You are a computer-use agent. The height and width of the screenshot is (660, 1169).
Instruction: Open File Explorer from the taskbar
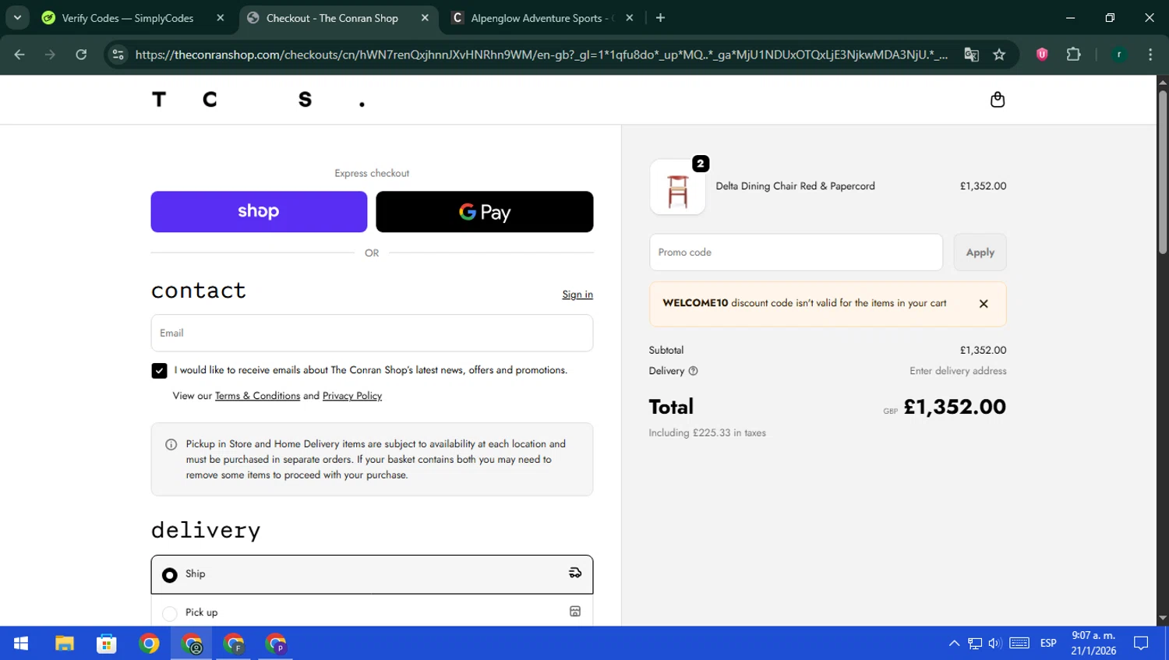pyautogui.click(x=64, y=644)
